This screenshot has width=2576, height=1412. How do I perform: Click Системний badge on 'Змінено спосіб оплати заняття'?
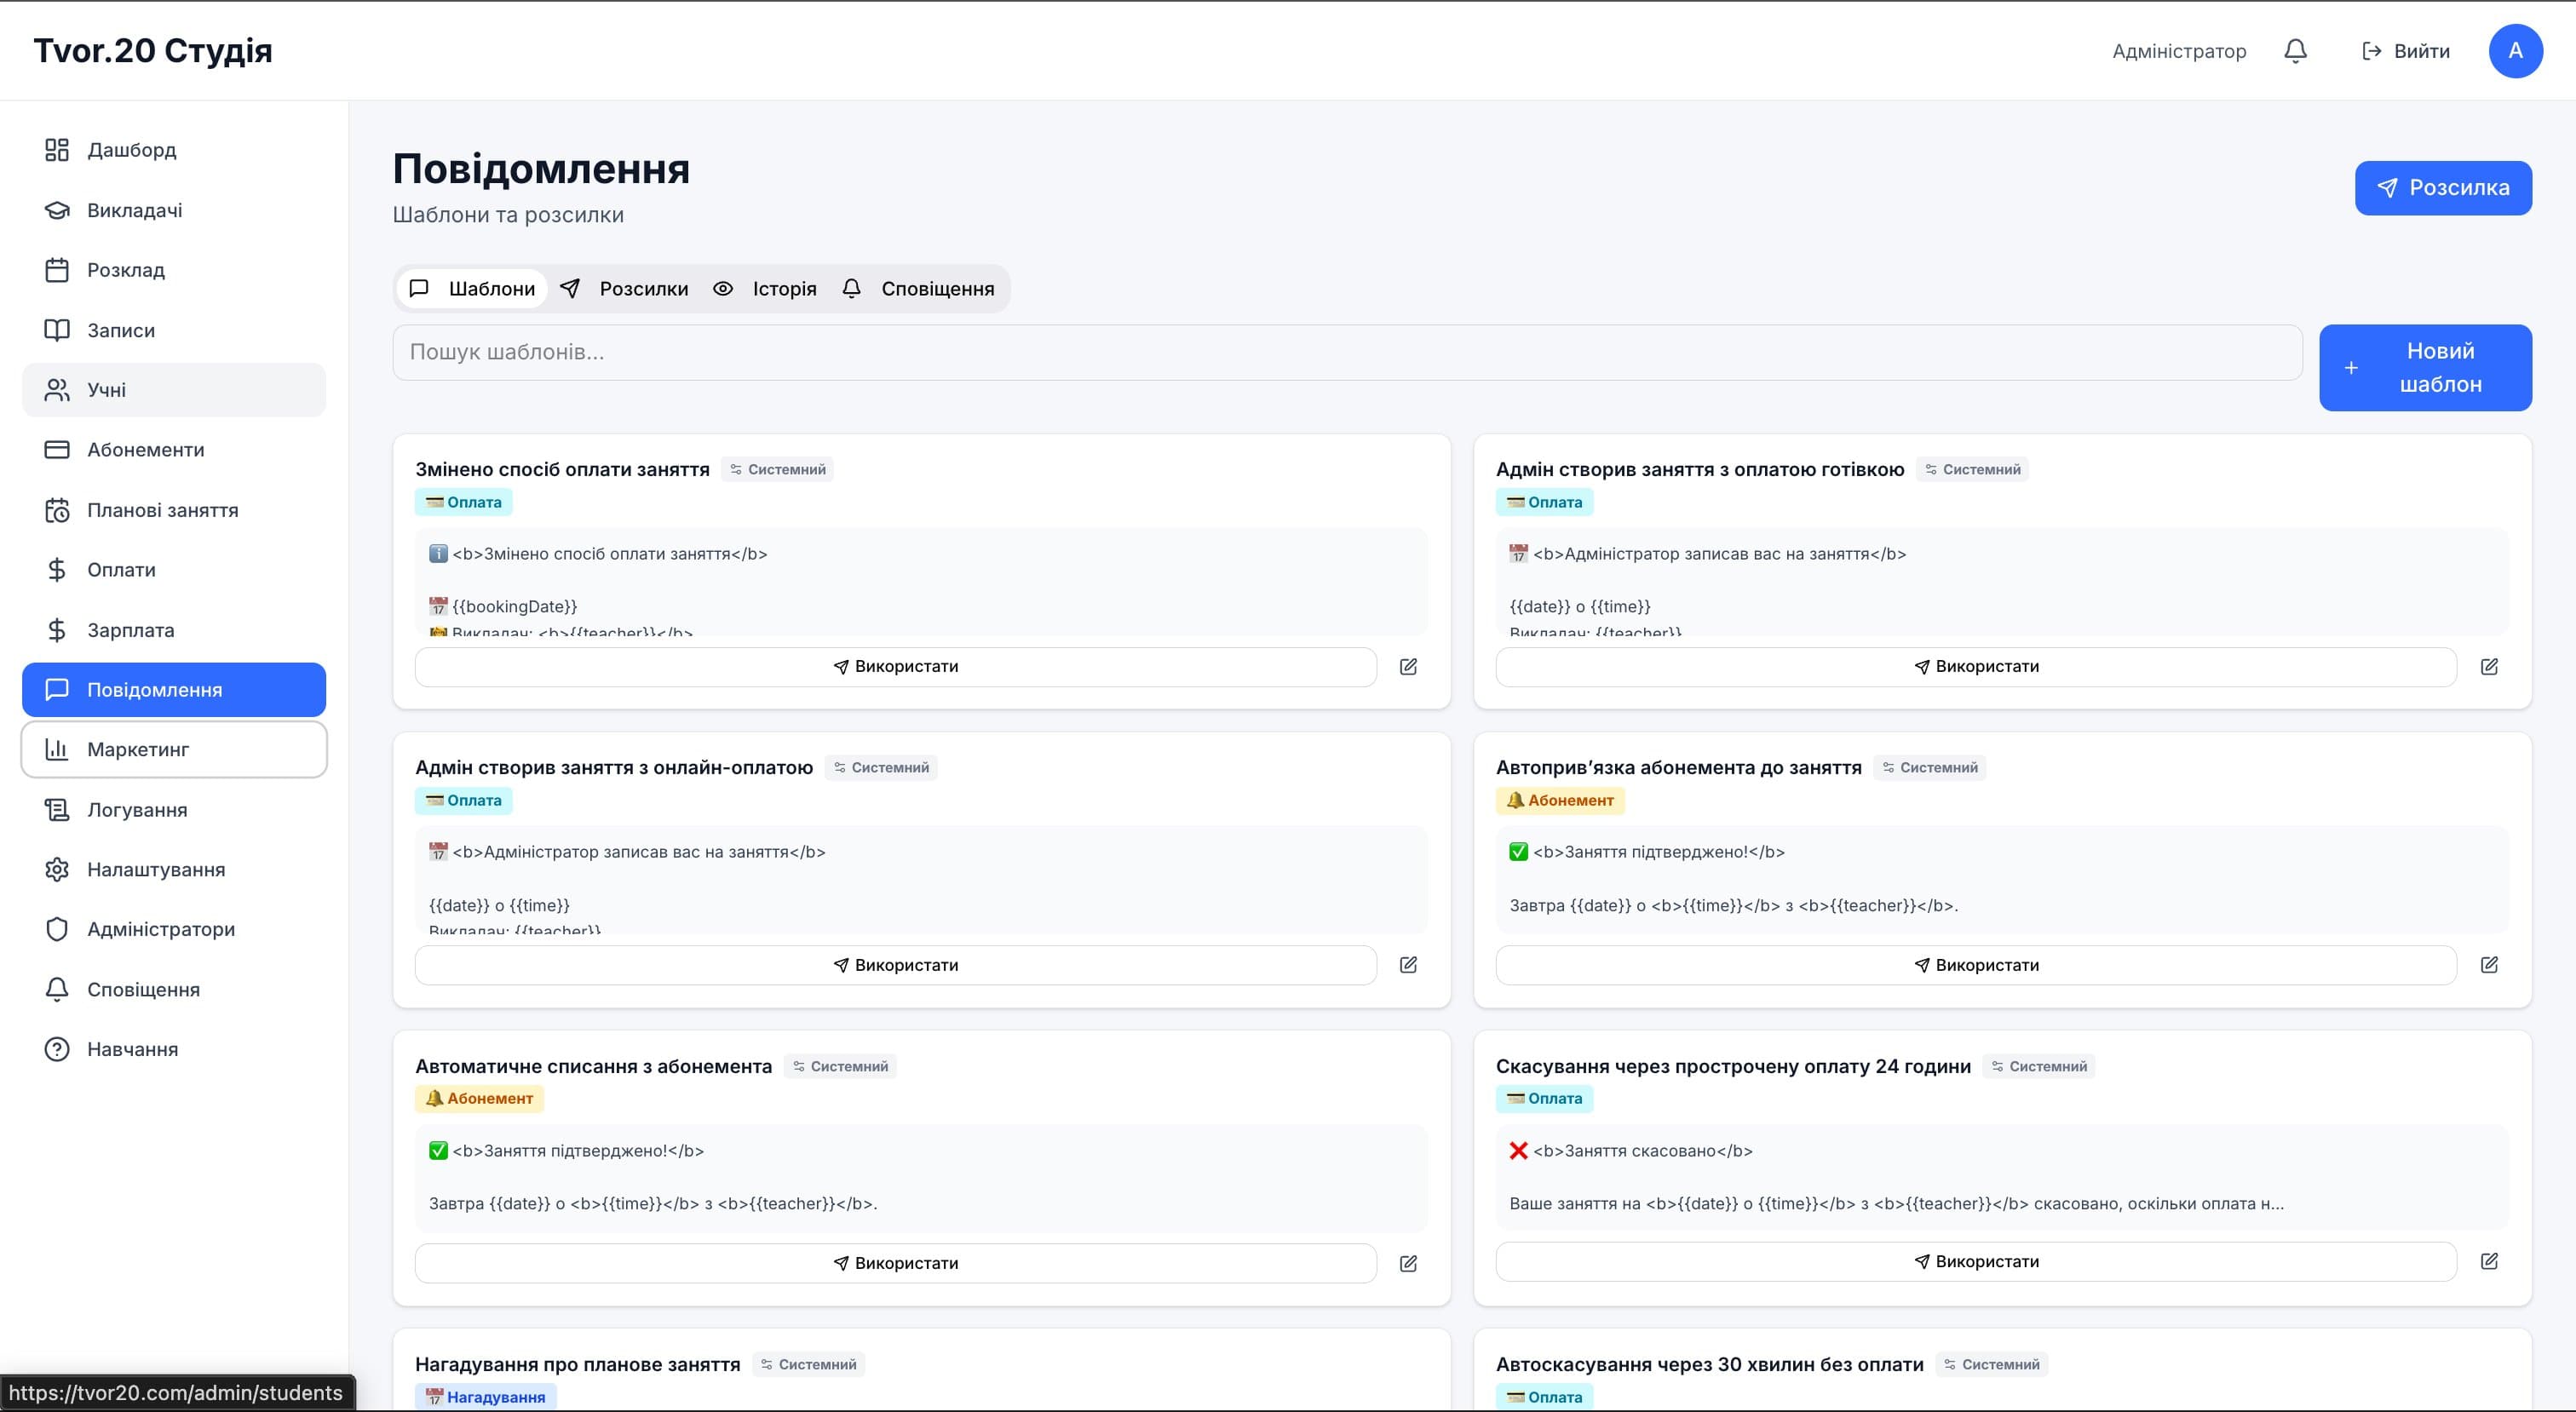click(x=777, y=470)
